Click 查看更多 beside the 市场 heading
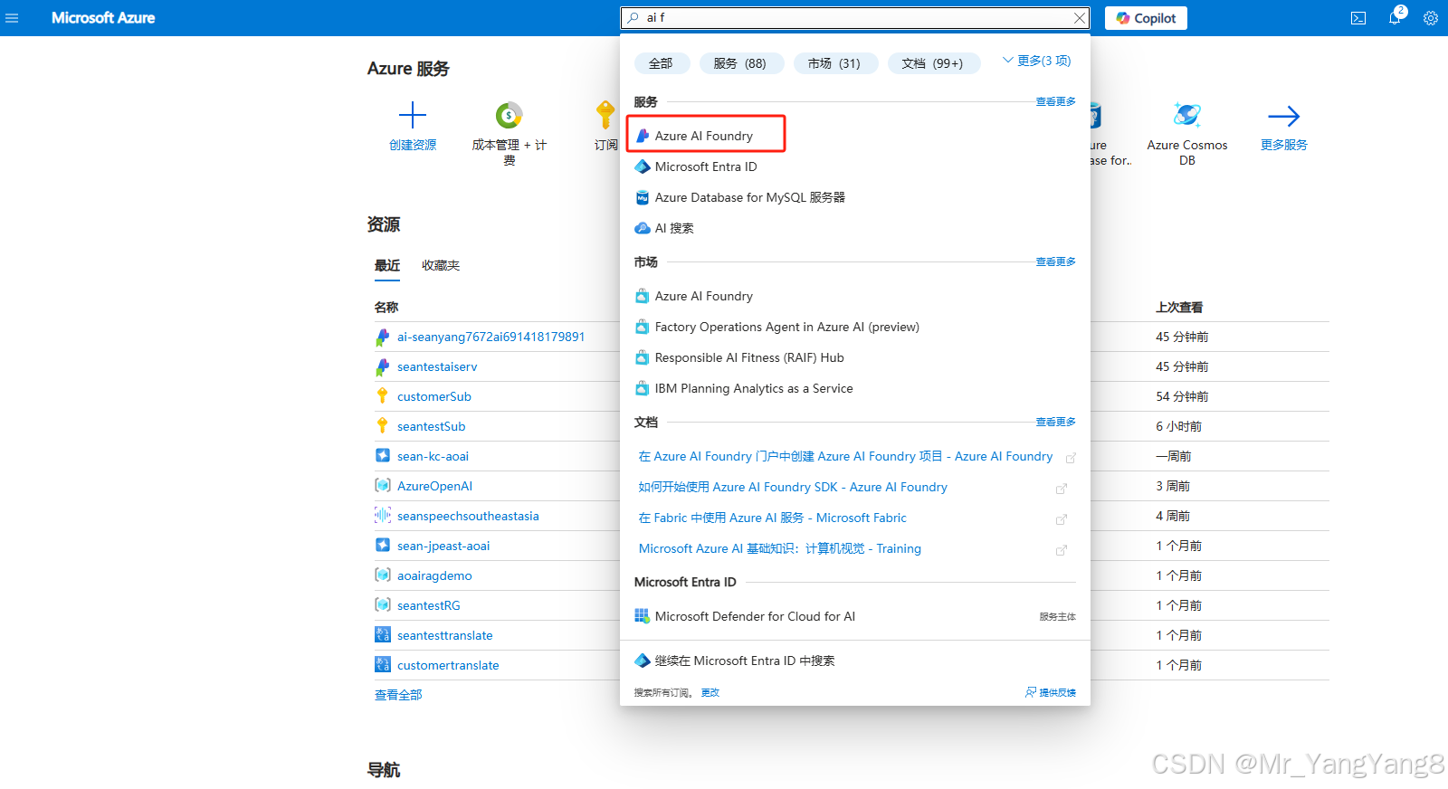This screenshot has height=789, width=1448. point(1055,262)
